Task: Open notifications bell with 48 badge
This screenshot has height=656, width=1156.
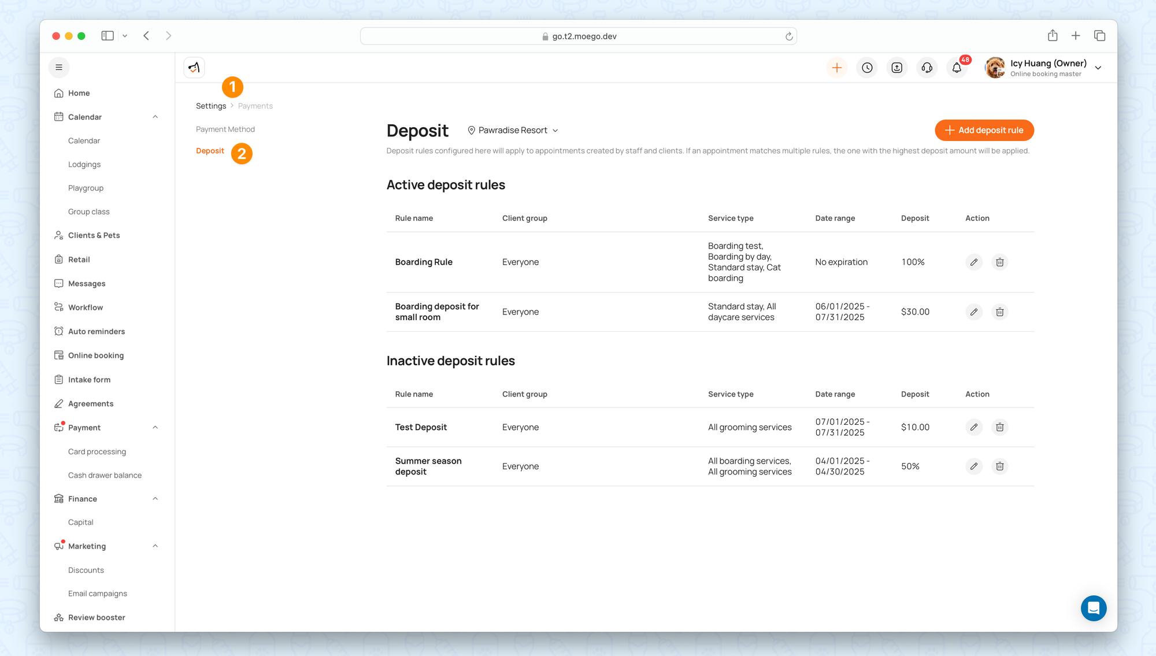Action: click(x=957, y=68)
